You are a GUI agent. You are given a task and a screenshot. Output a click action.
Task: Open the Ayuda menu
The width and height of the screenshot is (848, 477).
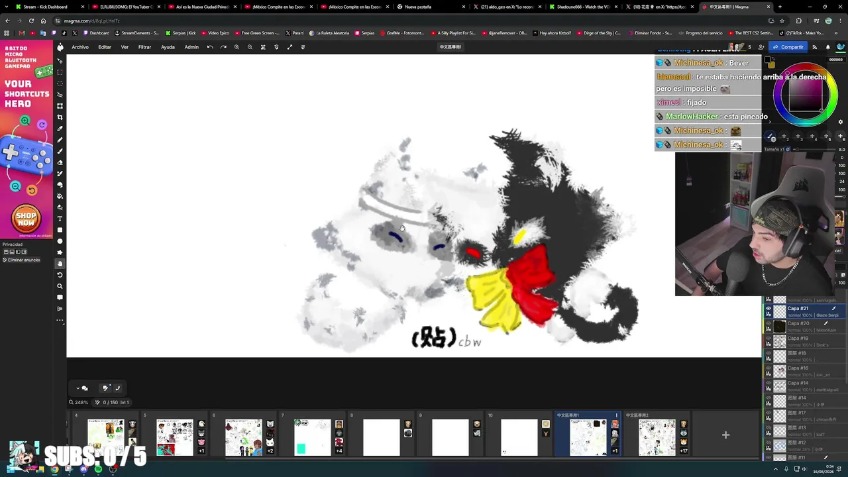[168, 47]
